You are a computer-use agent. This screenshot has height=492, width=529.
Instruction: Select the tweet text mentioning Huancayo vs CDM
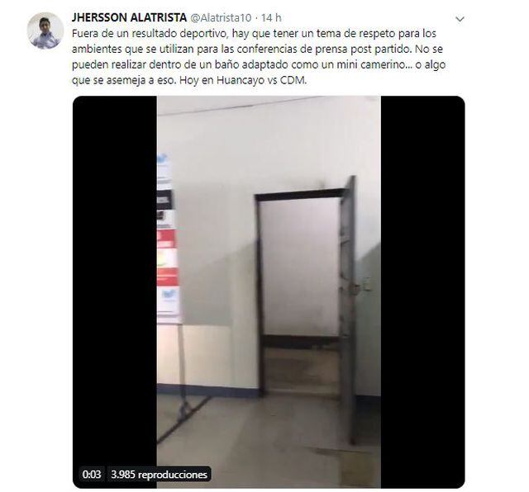click(x=189, y=81)
